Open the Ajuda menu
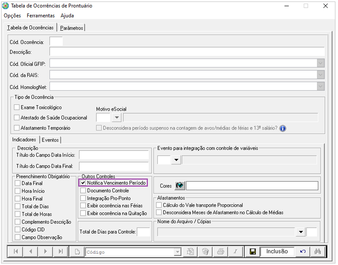 coord(67,15)
